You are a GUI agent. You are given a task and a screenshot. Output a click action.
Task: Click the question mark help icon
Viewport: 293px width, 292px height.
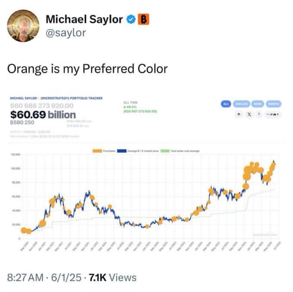click(259, 114)
